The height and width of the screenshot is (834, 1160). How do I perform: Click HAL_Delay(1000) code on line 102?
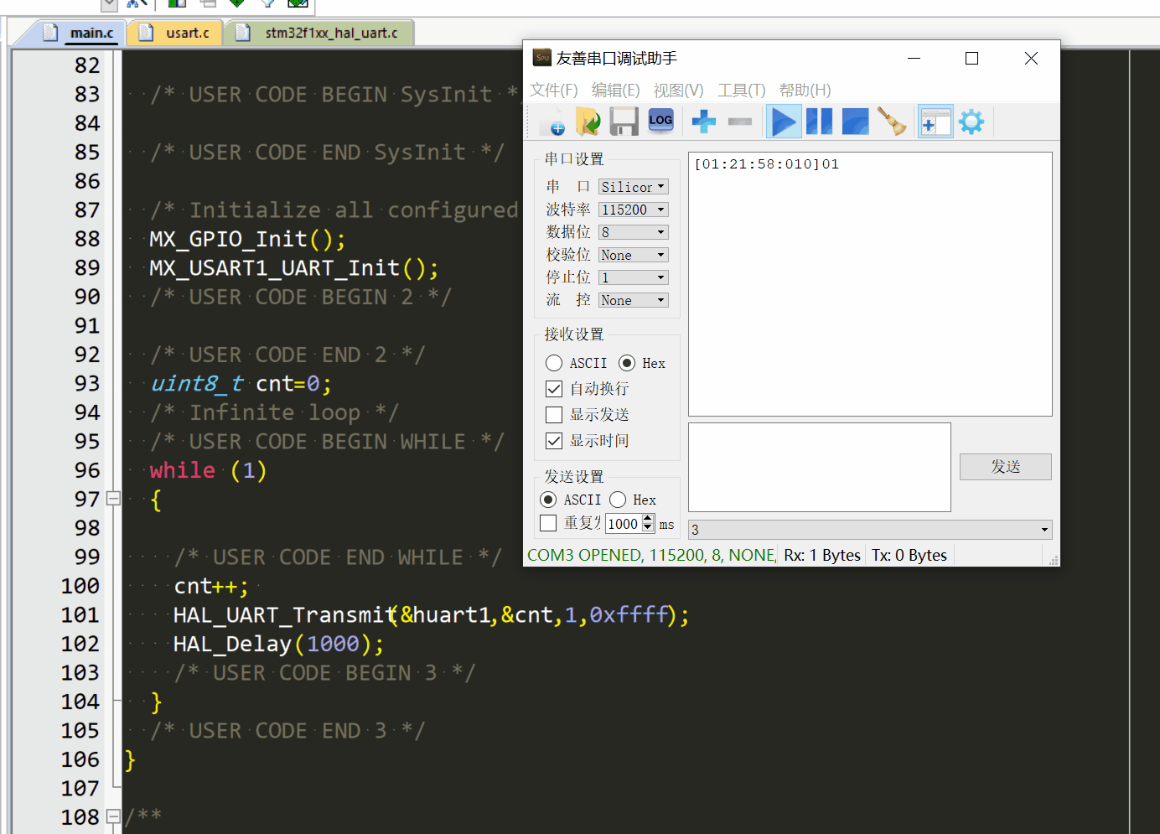click(278, 644)
